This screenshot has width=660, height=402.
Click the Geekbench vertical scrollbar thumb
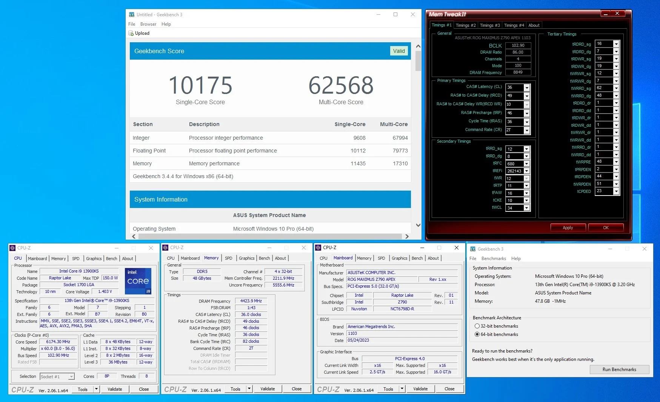[x=418, y=61]
